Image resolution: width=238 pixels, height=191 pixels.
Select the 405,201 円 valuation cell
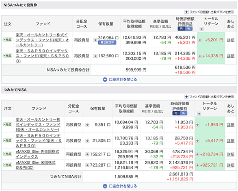click(x=185, y=37)
